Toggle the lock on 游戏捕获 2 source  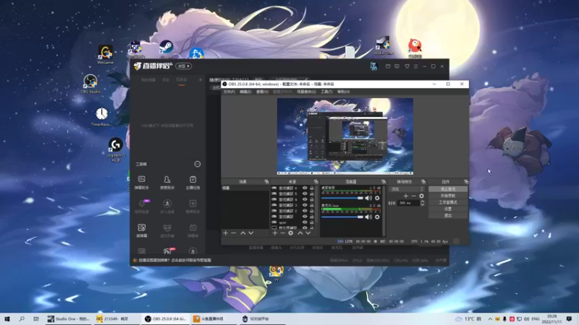point(312,211)
